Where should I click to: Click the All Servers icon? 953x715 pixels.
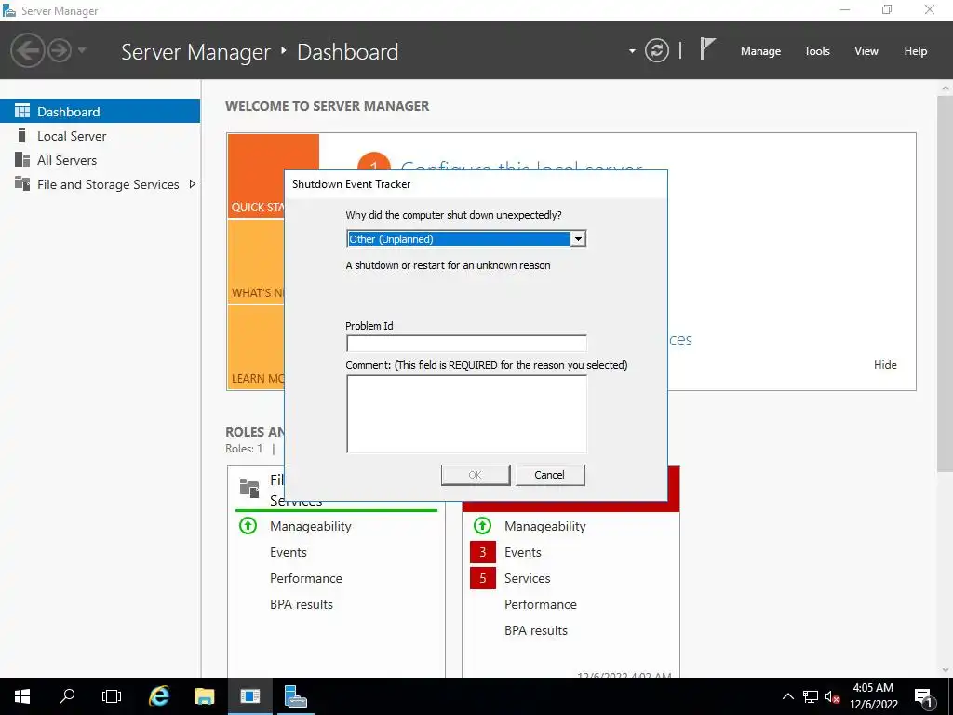click(x=22, y=159)
